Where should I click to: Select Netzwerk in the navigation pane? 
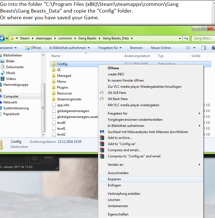coord(10,102)
